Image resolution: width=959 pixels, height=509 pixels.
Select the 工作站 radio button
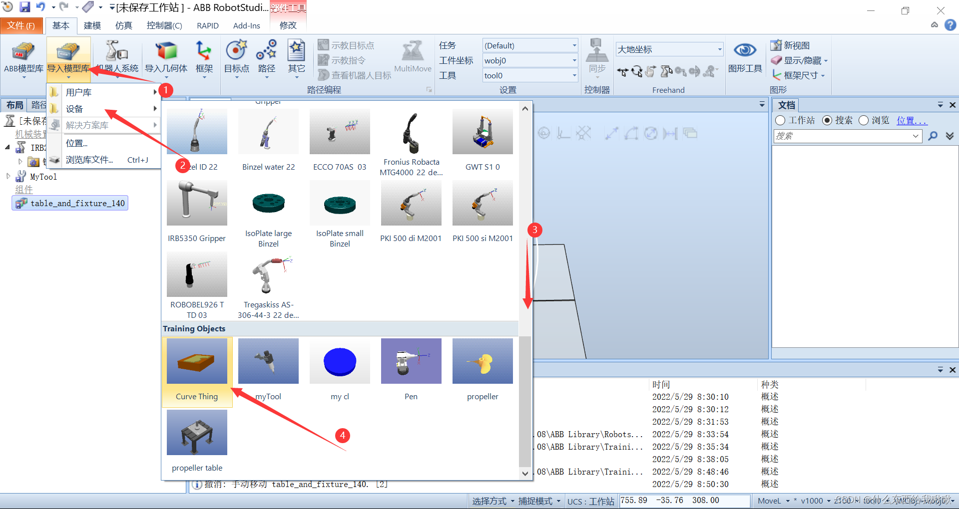tap(780, 120)
